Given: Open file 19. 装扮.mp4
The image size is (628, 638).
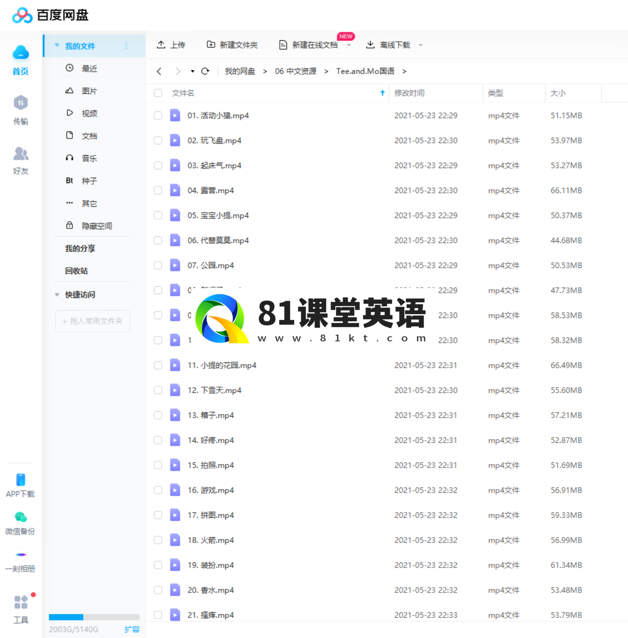Looking at the screenshot, I should (x=211, y=565).
